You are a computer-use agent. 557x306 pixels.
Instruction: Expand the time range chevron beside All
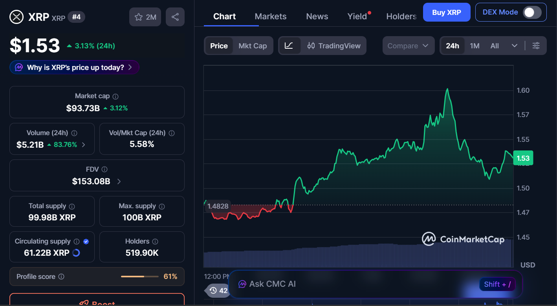tap(515, 46)
